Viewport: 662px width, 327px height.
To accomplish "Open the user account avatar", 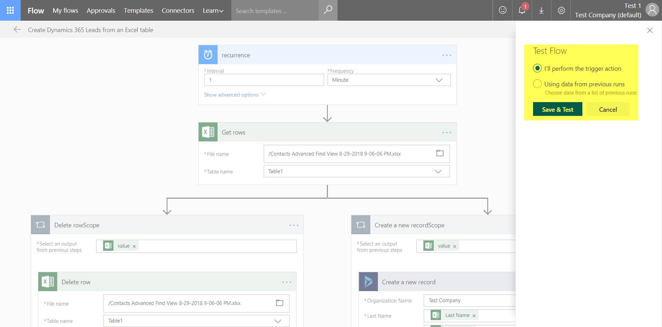I will pos(652,10).
